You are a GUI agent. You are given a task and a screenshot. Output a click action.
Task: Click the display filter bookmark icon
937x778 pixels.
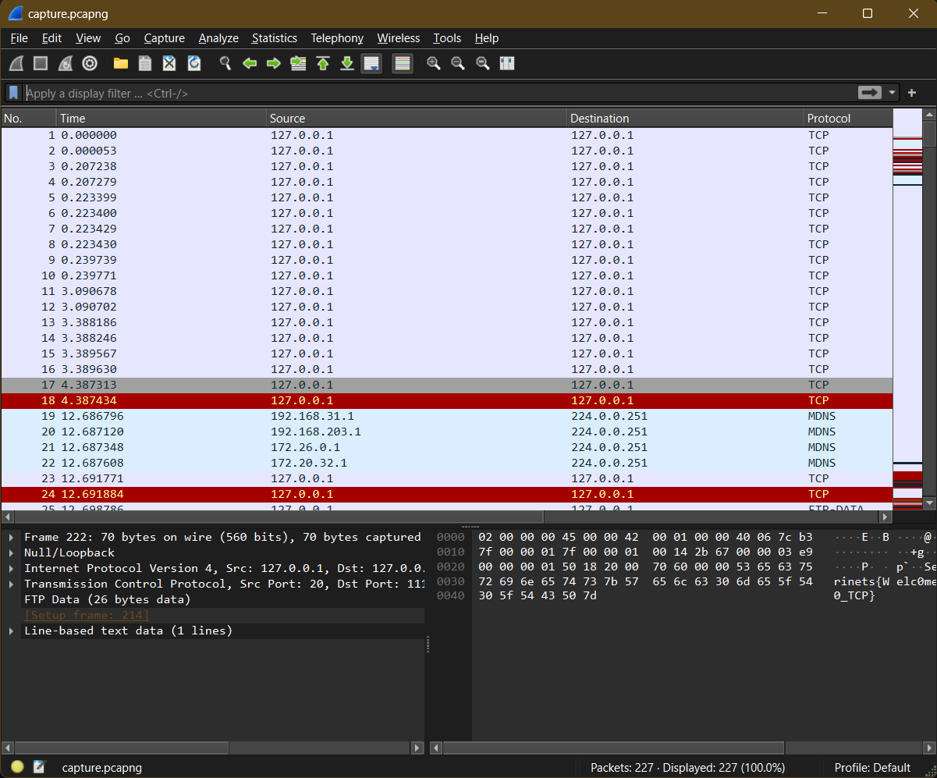click(13, 93)
